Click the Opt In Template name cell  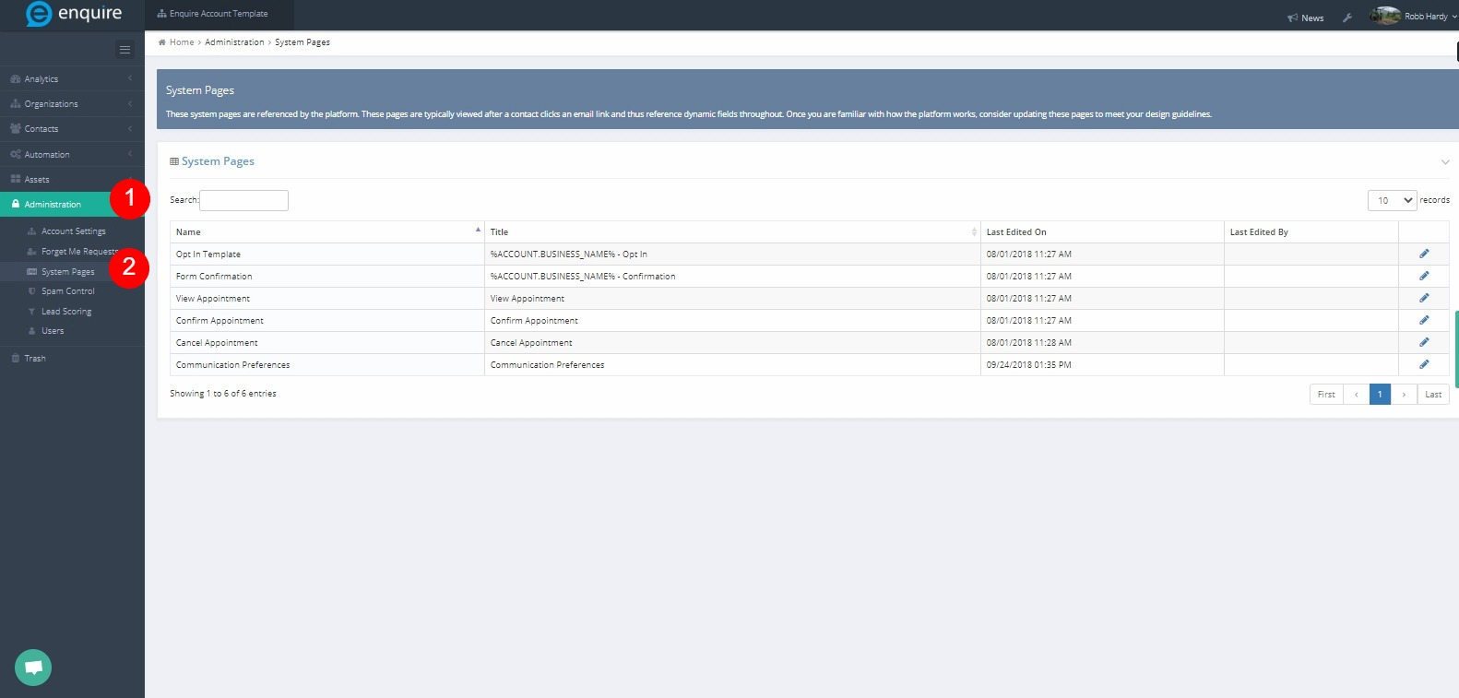(x=327, y=254)
